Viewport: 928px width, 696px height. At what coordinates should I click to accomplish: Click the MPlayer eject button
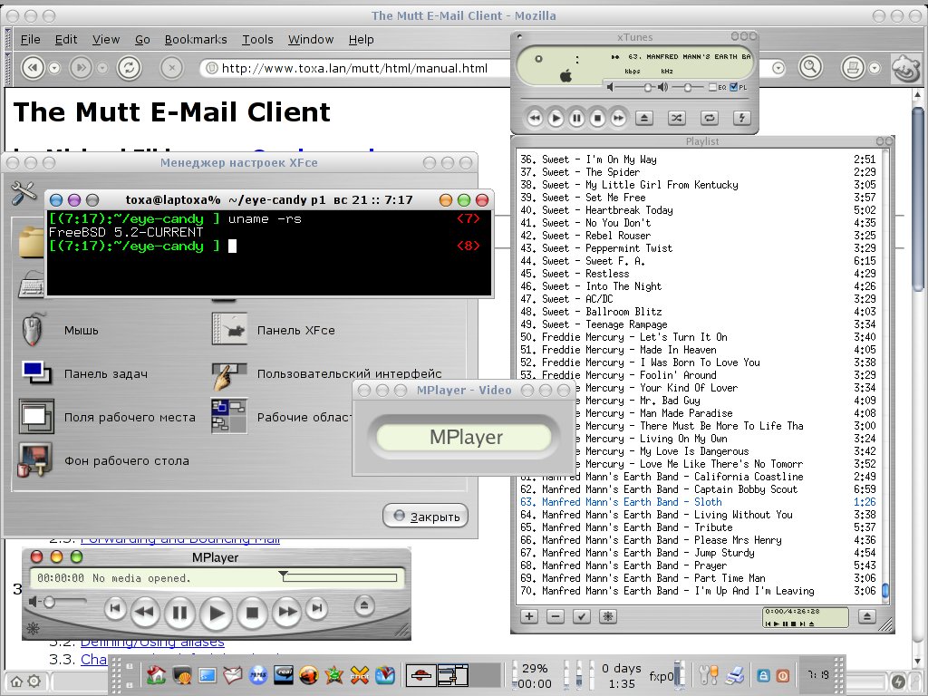click(364, 604)
